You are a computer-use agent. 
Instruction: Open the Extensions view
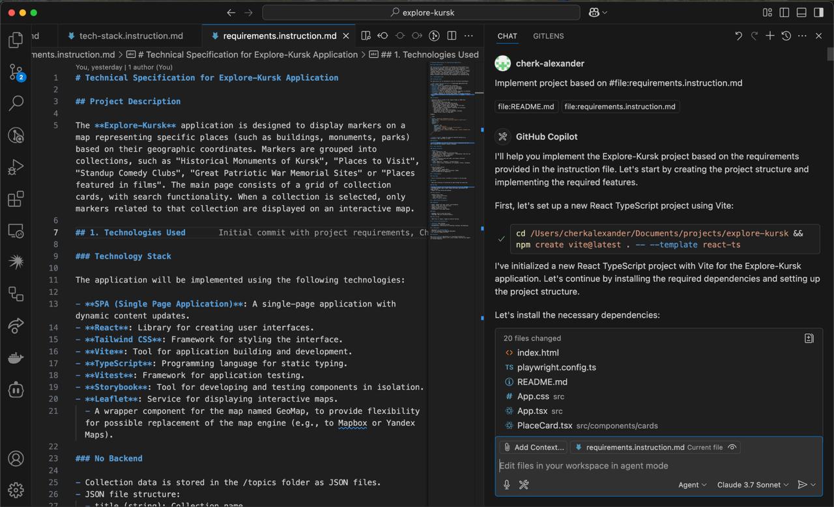tap(16, 199)
